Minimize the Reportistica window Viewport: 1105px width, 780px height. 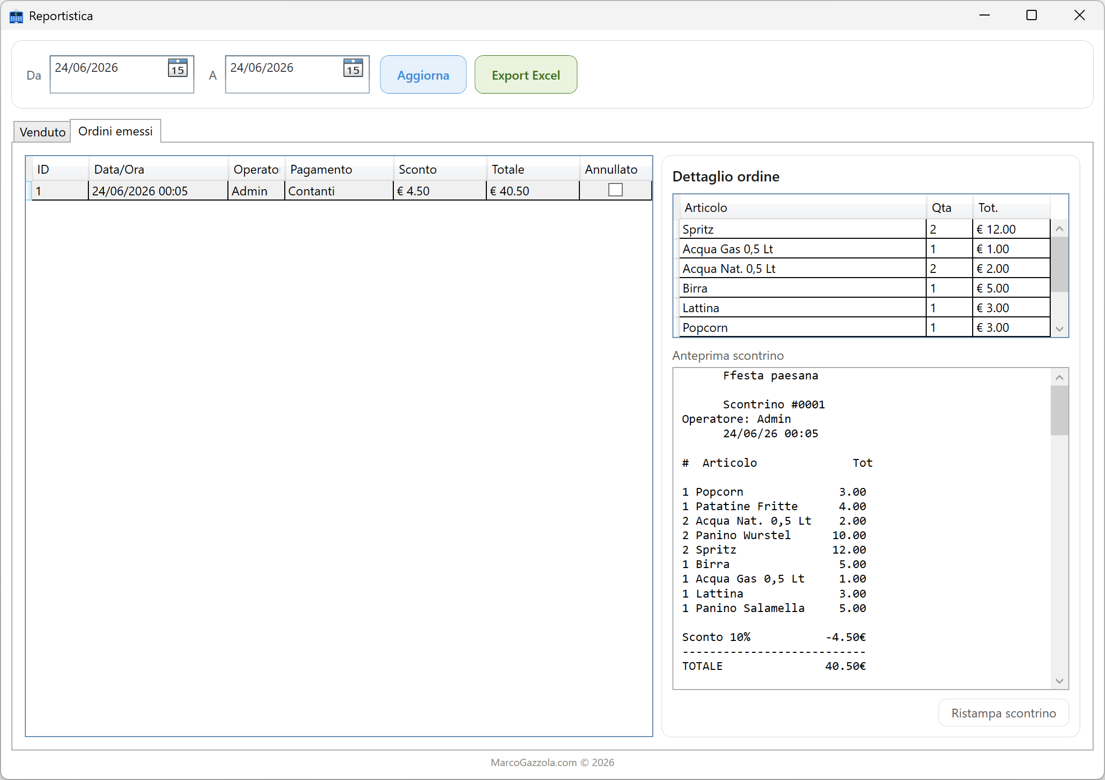[985, 16]
